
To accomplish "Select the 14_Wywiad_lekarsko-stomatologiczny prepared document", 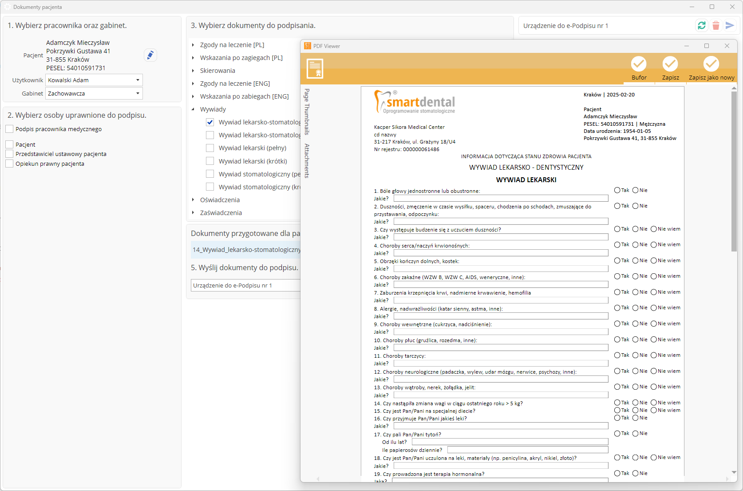I will click(x=246, y=250).
